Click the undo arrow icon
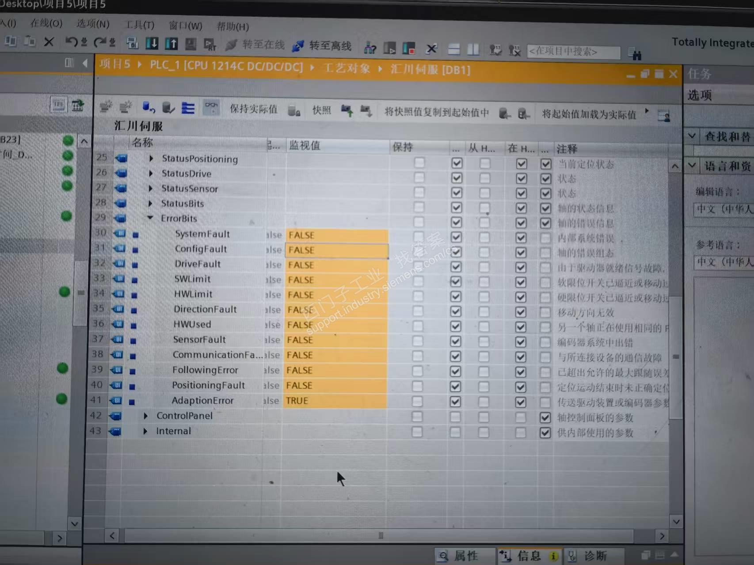 click(71, 42)
